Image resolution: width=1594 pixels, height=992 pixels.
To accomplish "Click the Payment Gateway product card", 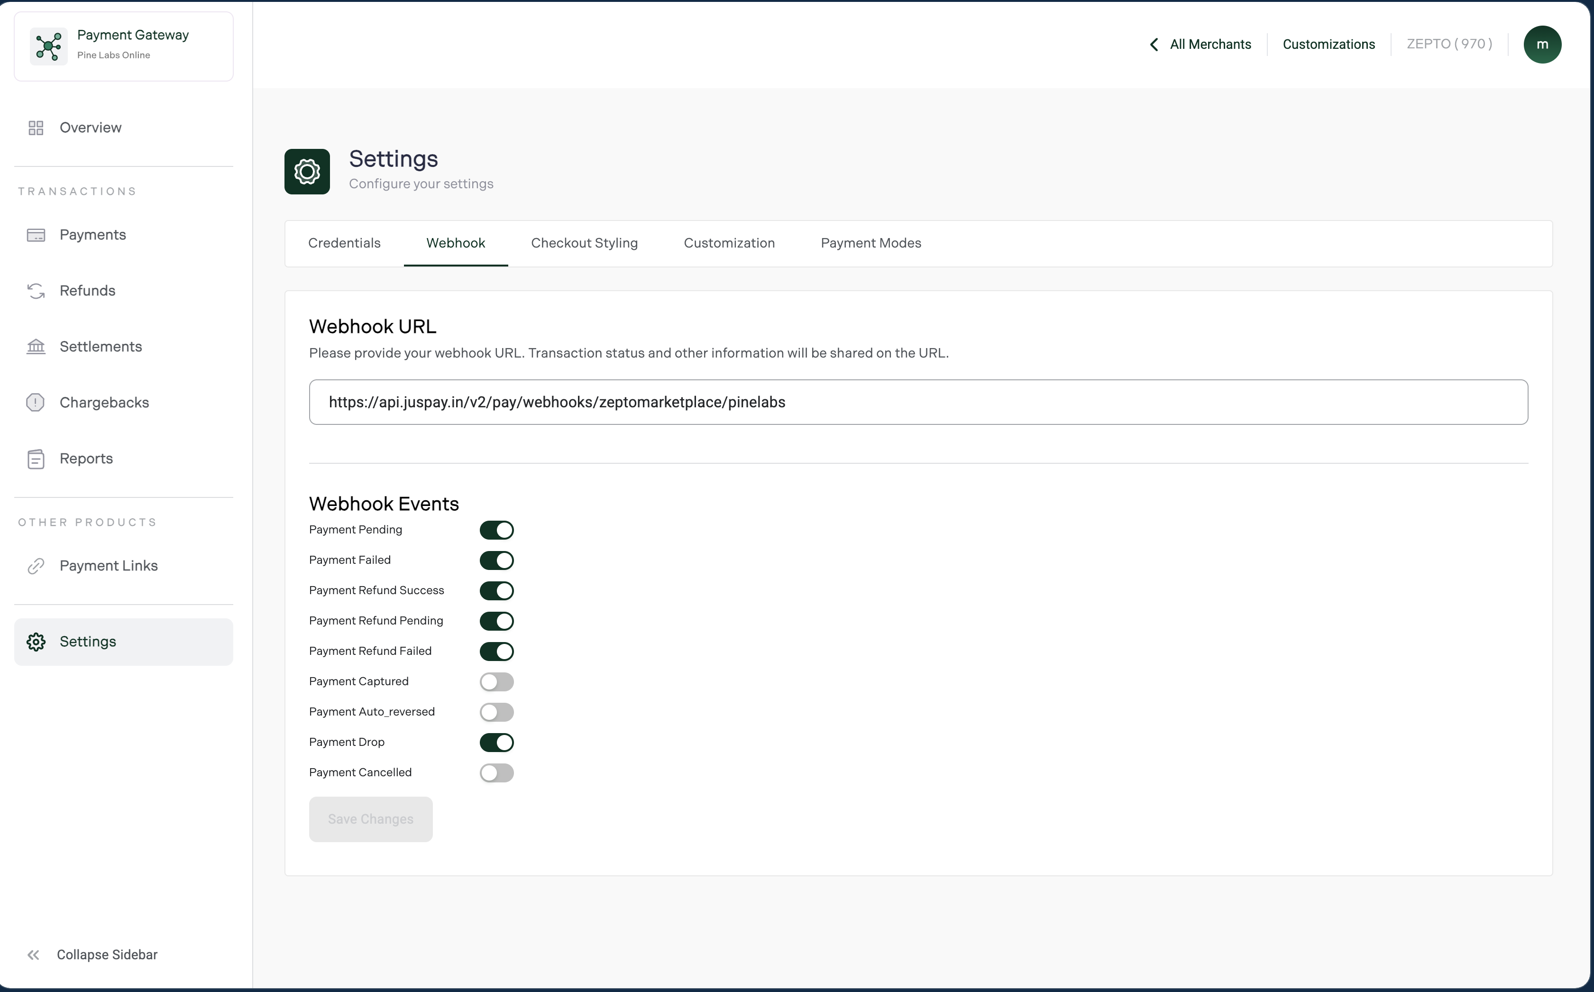I will [123, 46].
